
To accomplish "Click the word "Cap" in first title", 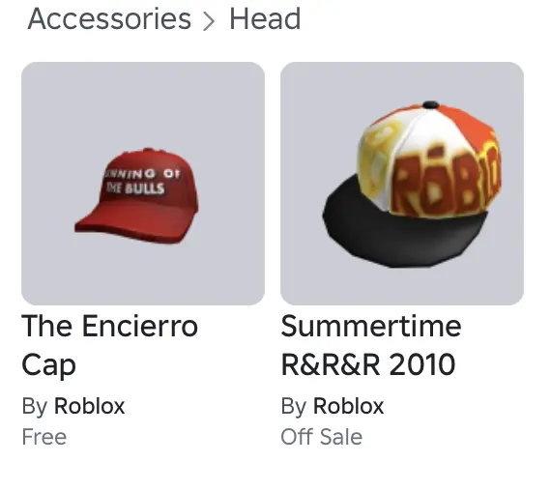I will [49, 365].
